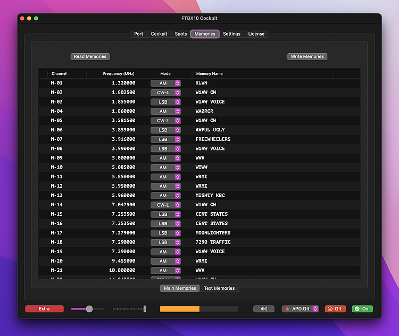Open the APO Off dropdown
The height and width of the screenshot is (336, 399).
click(x=300, y=309)
